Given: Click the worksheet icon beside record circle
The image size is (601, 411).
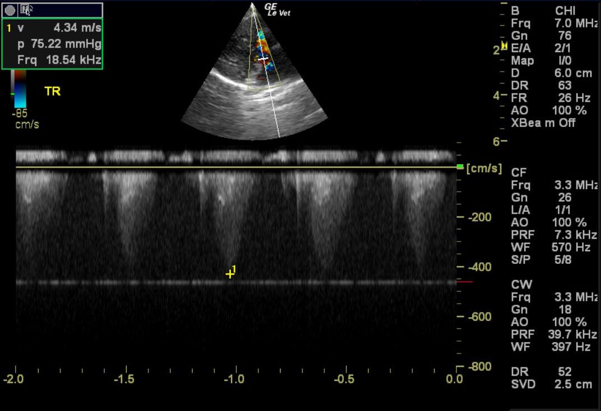Looking at the screenshot, I should click(26, 9).
